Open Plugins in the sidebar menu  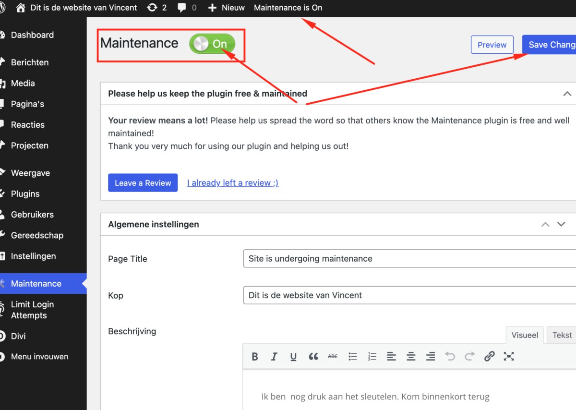(x=25, y=194)
